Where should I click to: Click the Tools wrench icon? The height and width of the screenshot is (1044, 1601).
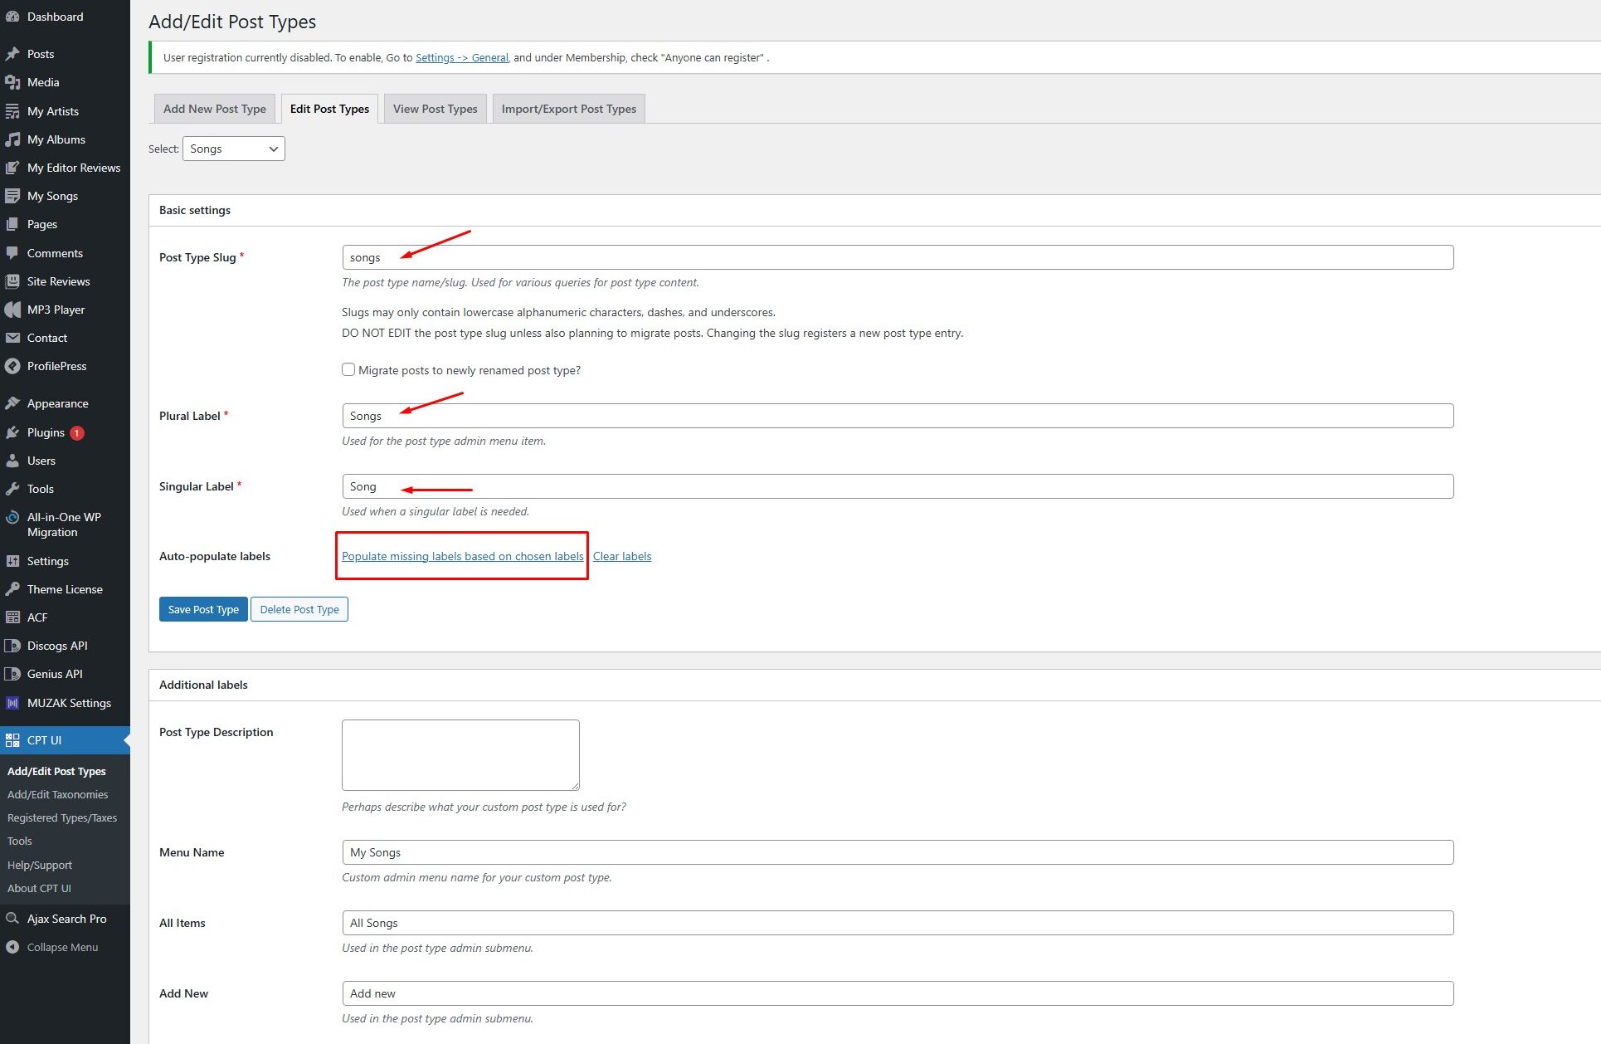pyautogui.click(x=12, y=489)
